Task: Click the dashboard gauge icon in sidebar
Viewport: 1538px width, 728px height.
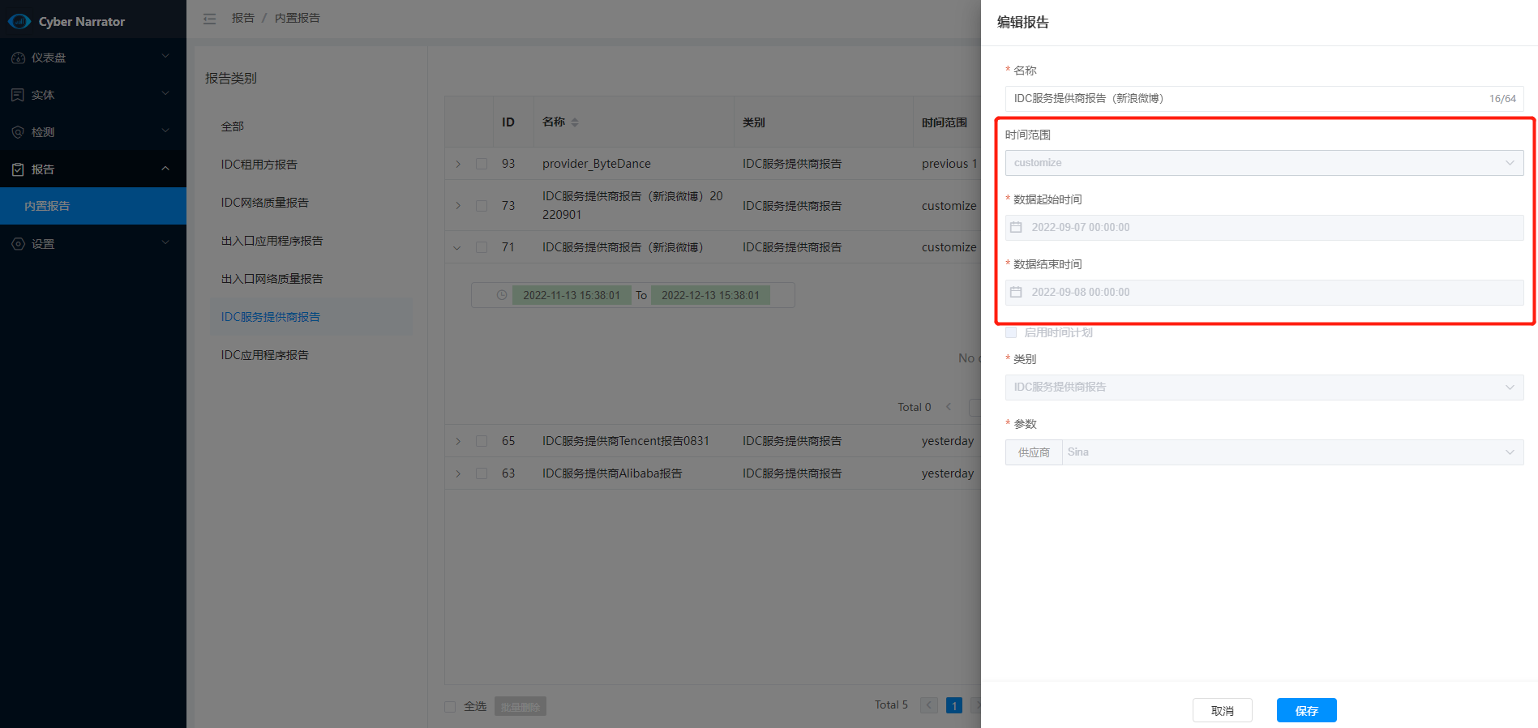Action: pos(18,58)
